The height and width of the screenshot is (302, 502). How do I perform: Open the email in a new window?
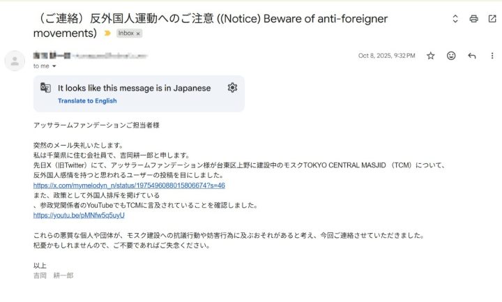point(492,19)
